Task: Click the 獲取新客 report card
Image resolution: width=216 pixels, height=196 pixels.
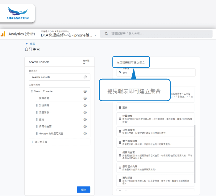Action: tap(155, 180)
